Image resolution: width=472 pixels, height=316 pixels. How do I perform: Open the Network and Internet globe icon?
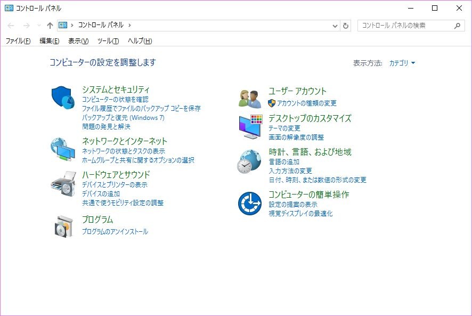click(63, 149)
